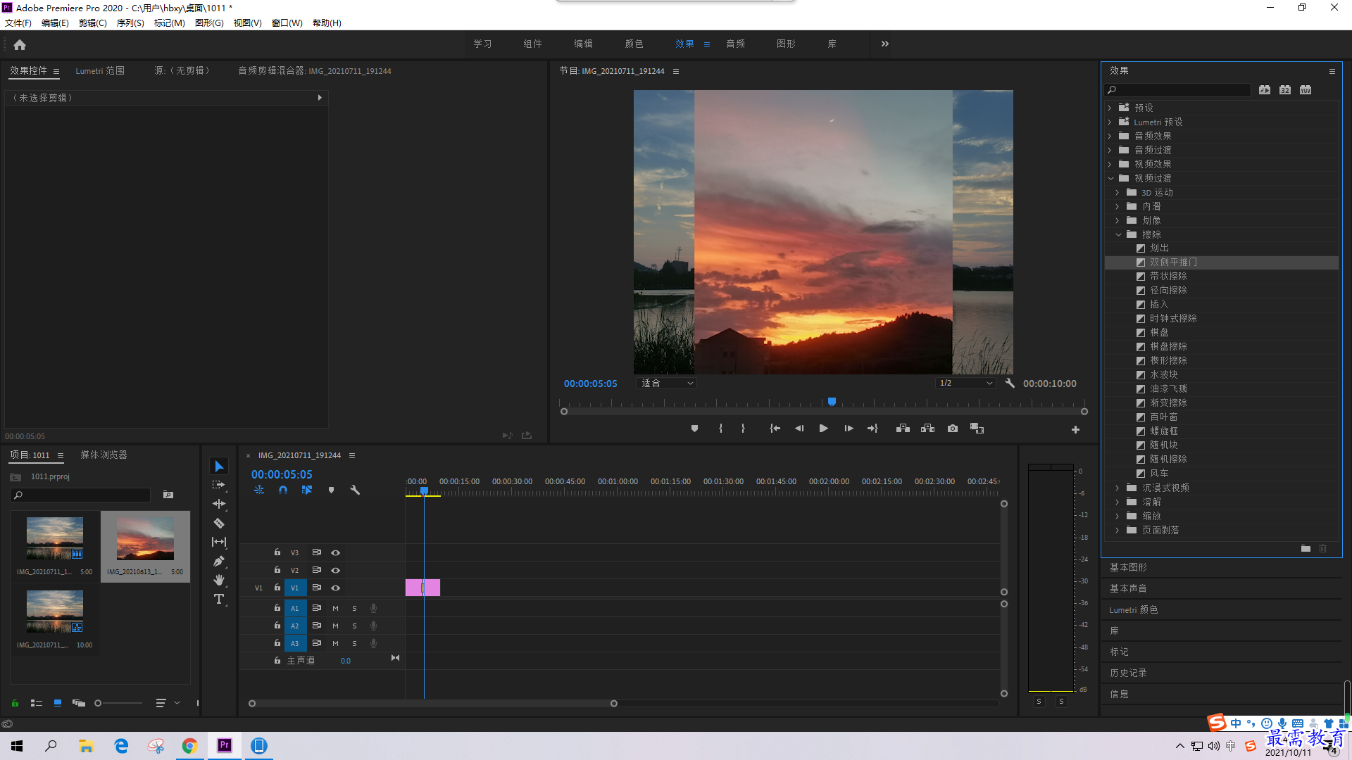Go to Out point
1352x760 pixels.
(872, 429)
